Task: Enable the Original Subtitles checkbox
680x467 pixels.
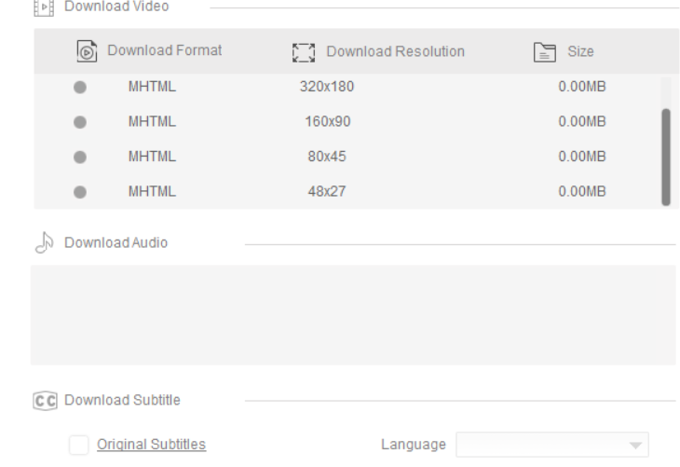Action: coord(79,445)
